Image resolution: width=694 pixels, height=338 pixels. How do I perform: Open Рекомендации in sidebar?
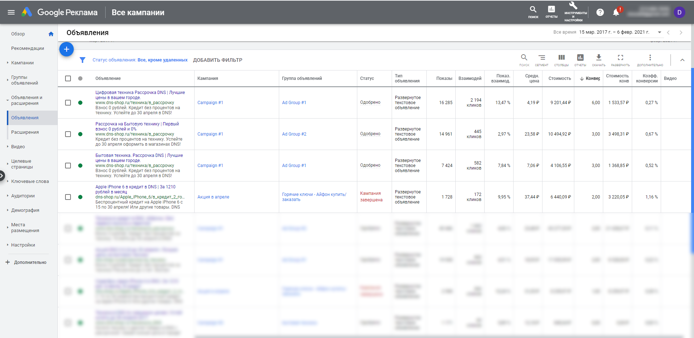27,48
